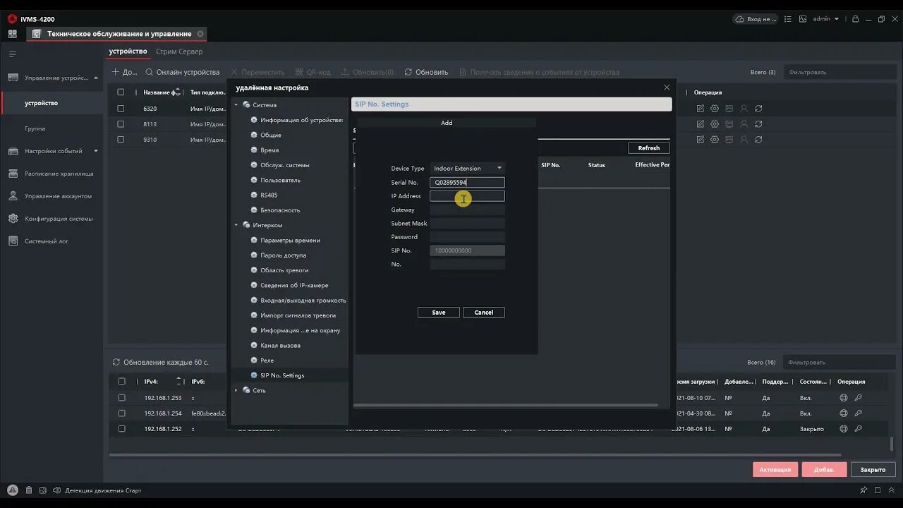Click the Добав. button
This screenshot has width=903, height=508.
click(824, 469)
